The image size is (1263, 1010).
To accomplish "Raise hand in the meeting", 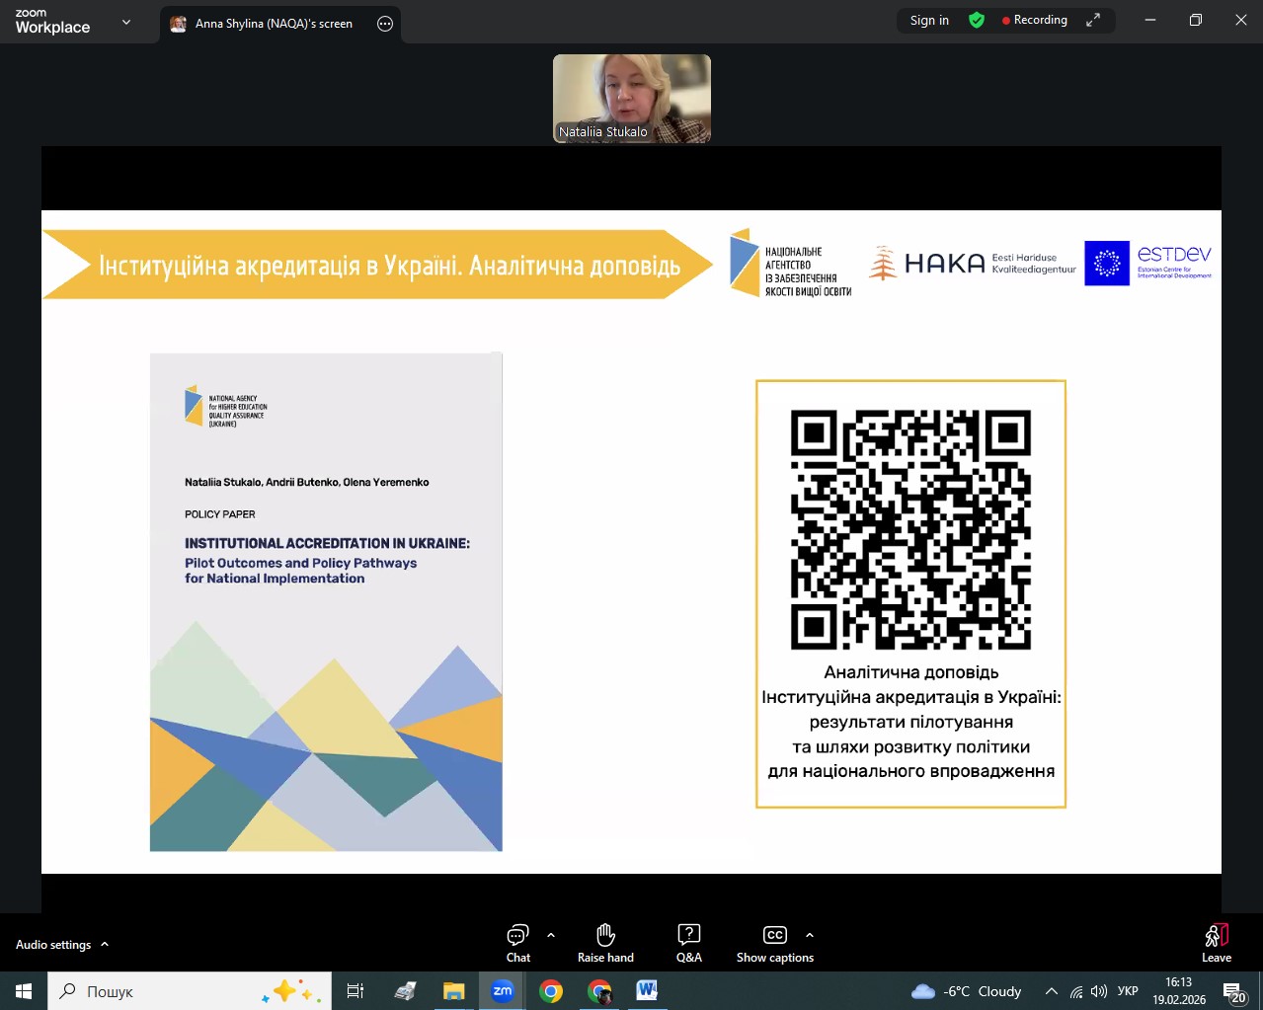I will [x=605, y=943].
